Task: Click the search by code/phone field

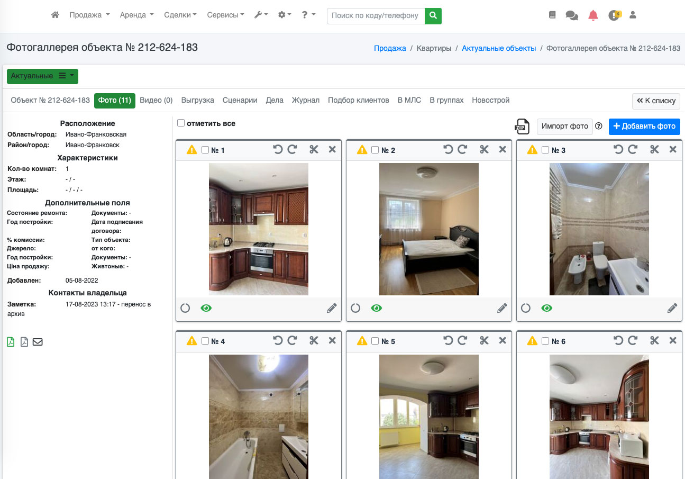Action: 376,16
